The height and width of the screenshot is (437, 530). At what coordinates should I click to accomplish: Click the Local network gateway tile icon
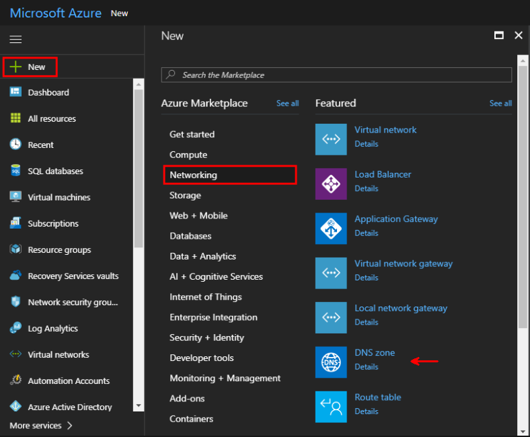tap(331, 318)
